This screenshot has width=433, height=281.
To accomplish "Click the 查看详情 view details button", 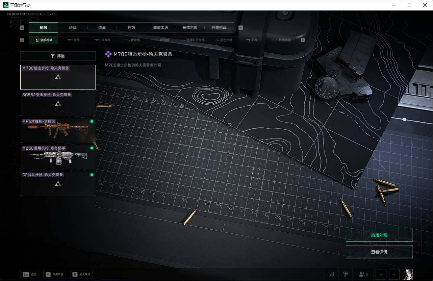I will [x=379, y=252].
